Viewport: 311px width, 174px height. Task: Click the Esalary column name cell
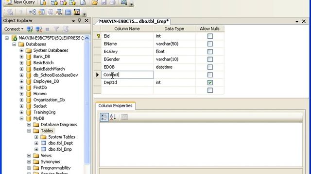[x=127, y=52]
